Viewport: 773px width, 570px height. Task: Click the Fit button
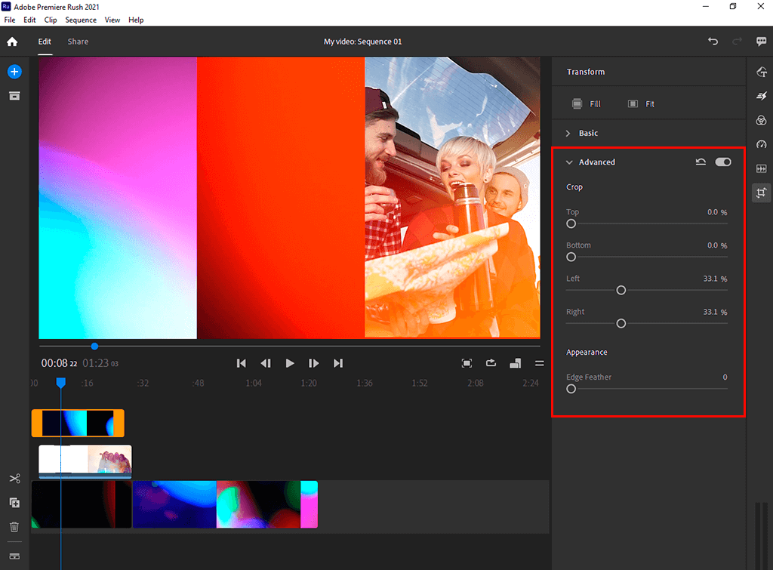pyautogui.click(x=641, y=104)
